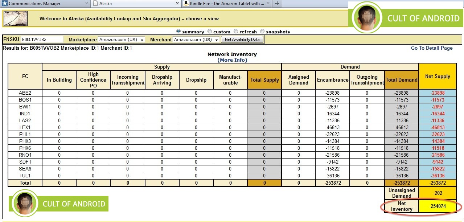
Task: Click the Alaska header thumbnail image
Action: (16, 18)
